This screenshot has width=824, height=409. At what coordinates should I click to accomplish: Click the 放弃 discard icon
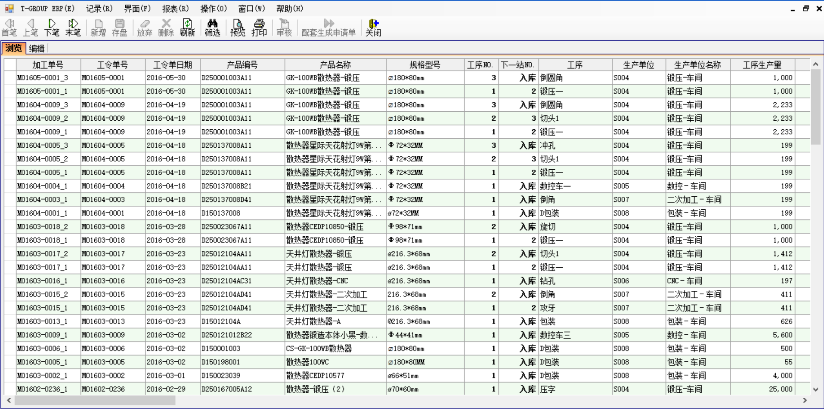pyautogui.click(x=145, y=27)
